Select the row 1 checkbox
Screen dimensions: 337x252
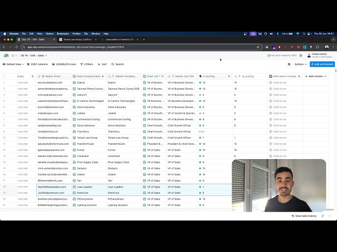[x=4, y=82]
